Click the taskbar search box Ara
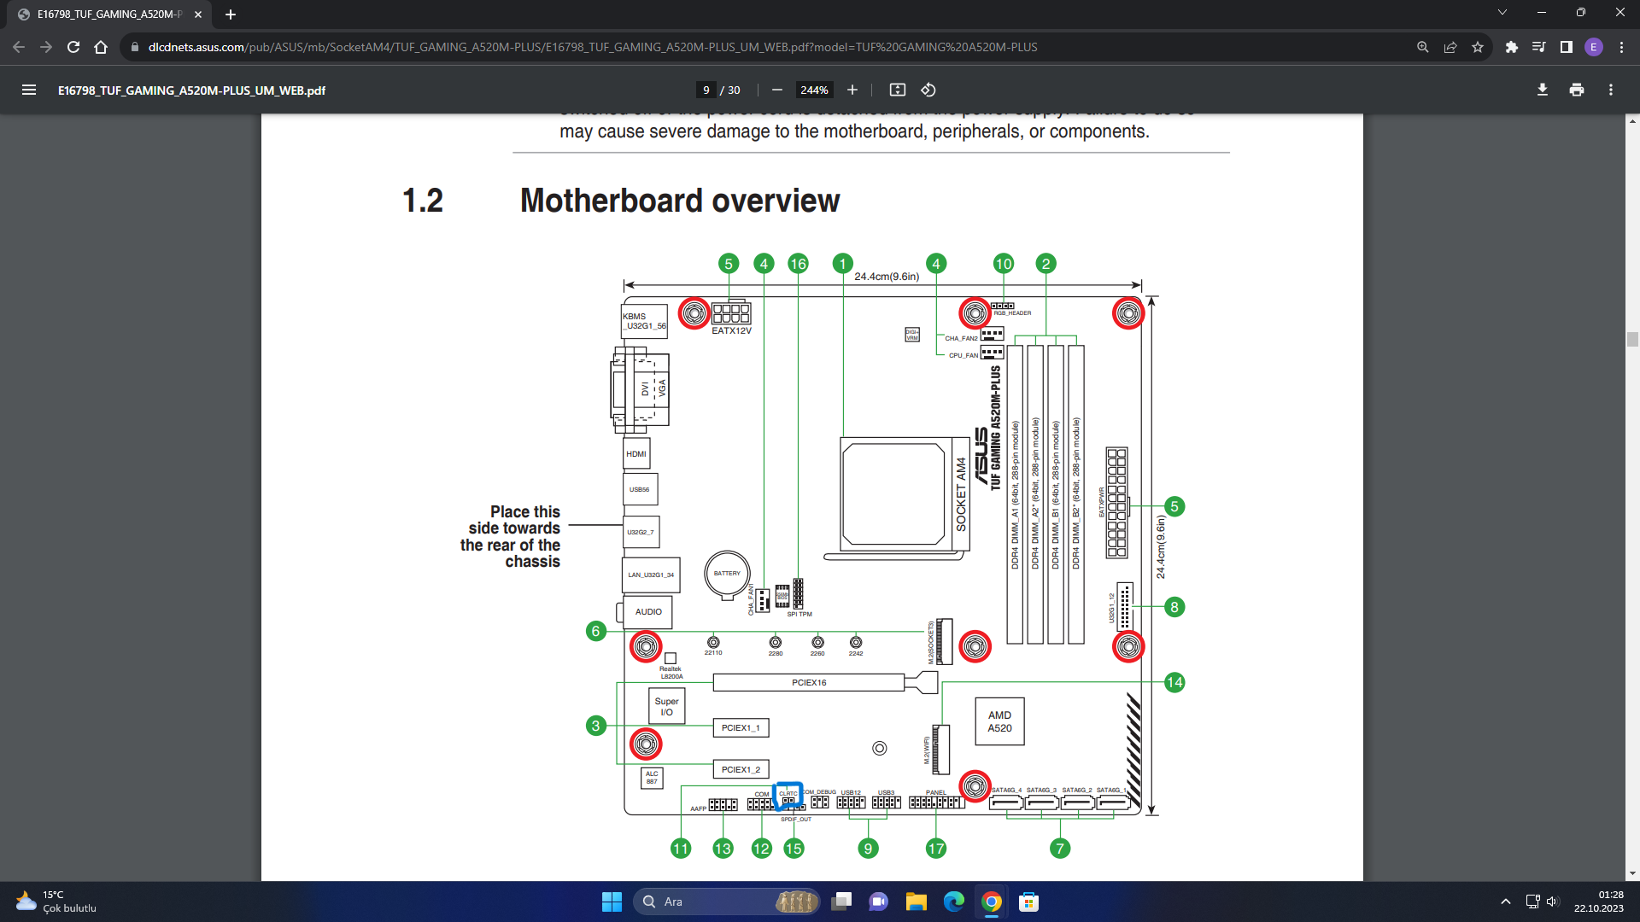The height and width of the screenshot is (922, 1640). click(x=726, y=902)
